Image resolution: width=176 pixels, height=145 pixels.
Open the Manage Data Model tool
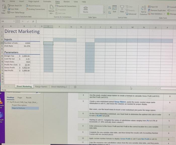click(x=171, y=14)
